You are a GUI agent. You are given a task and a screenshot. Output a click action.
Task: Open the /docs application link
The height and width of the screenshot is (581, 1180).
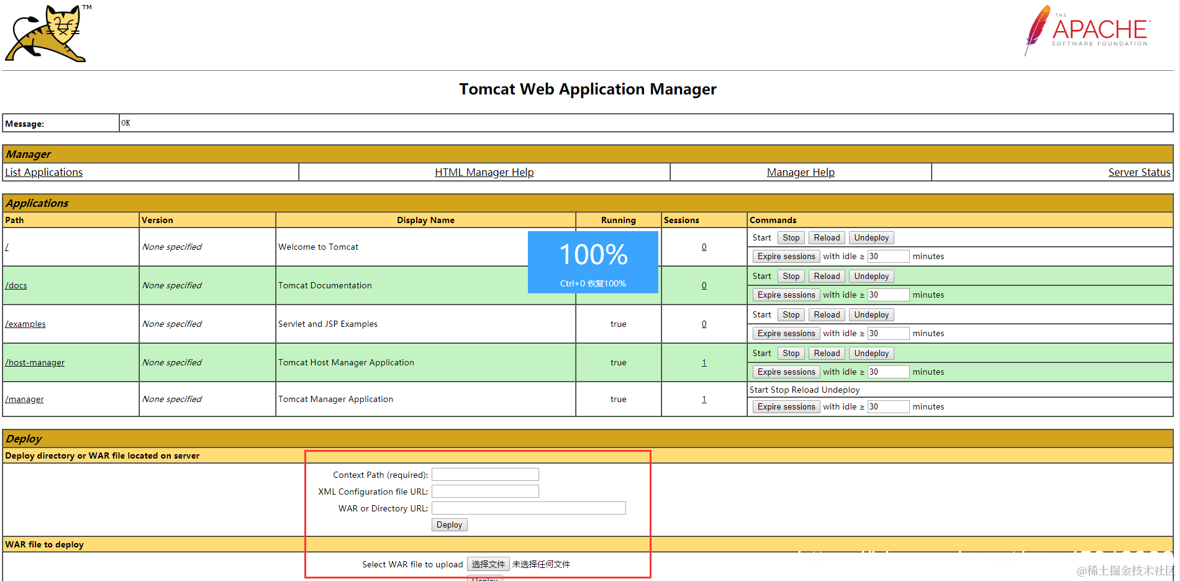[x=16, y=285]
